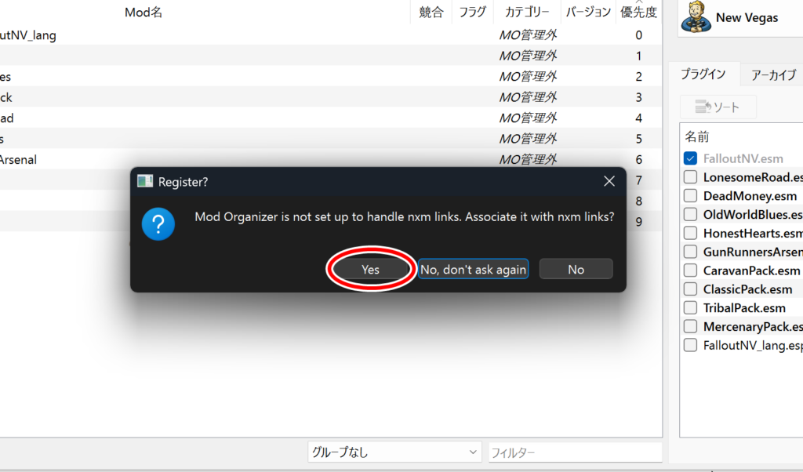Image resolution: width=803 pixels, height=472 pixels.
Task: Uncheck the FalloutNV.esm plugin checkbox
Action: pos(691,158)
